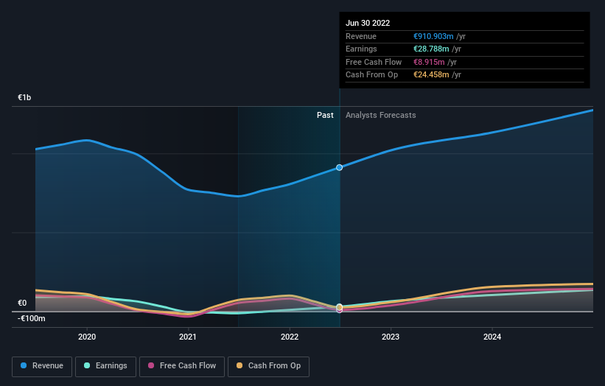Click the Cash From Op label in tooltip
Screen dimensions: 605x386
point(371,75)
